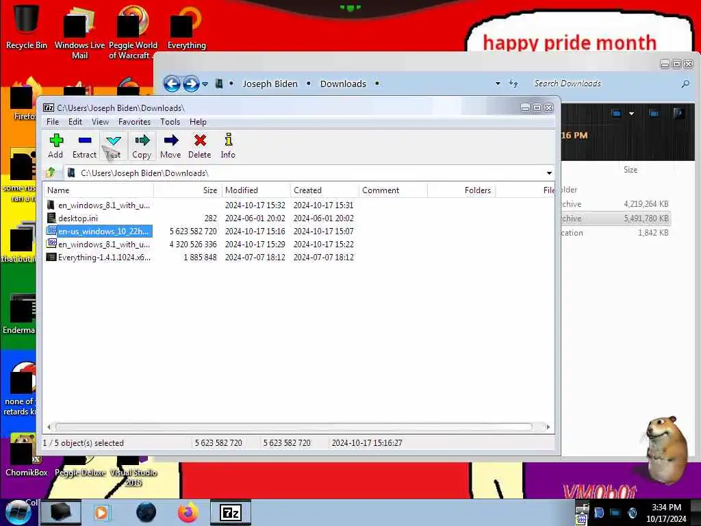Click the red Delete toolbar icon
Screen dimensions: 701x526
click(199, 146)
